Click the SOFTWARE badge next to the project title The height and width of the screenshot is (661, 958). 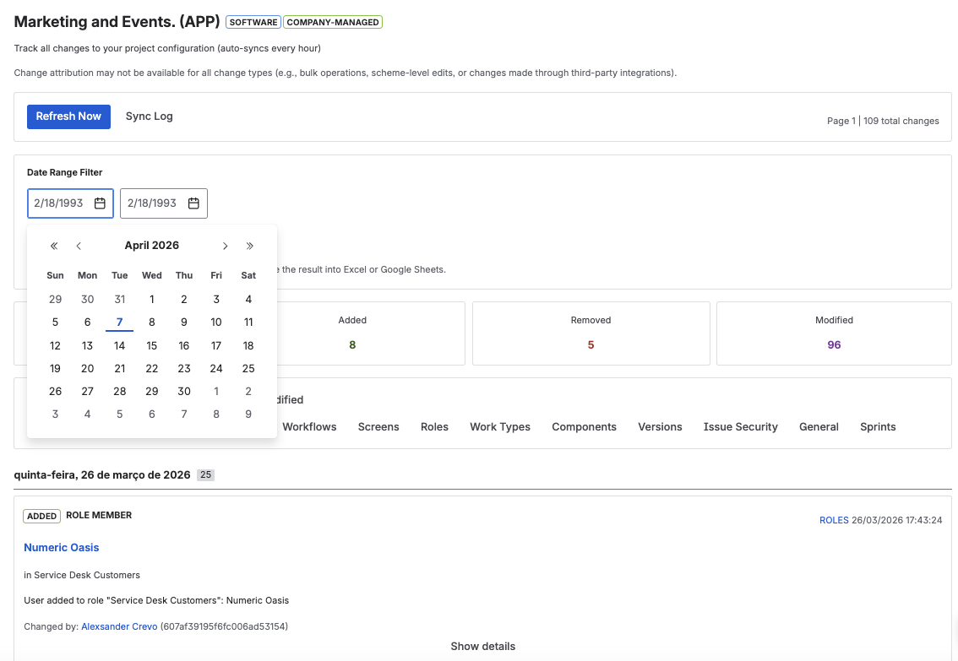click(x=253, y=22)
